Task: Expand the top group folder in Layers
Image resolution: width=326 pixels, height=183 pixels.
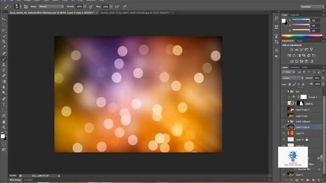Action: pos(288,91)
